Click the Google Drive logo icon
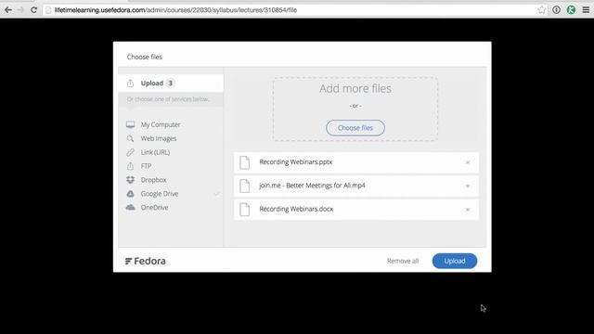 (x=130, y=194)
